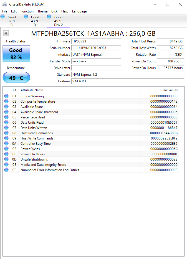Click the Attribute Name column header

coord(79,90)
